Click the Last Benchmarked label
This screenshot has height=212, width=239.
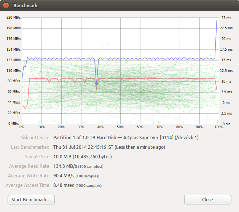point(30,147)
